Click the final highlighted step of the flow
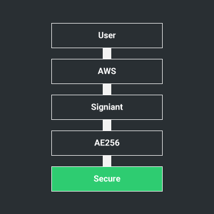 [x=107, y=179]
